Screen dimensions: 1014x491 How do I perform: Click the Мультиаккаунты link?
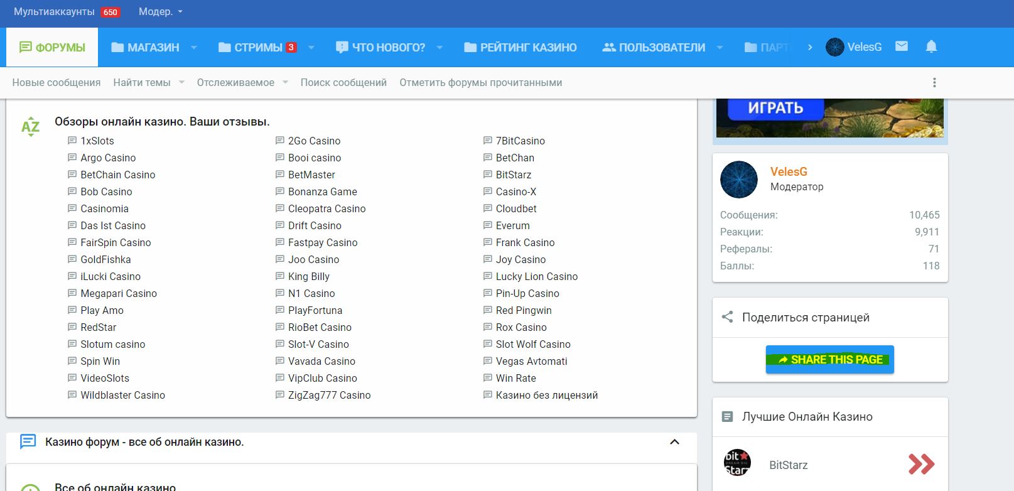point(54,12)
